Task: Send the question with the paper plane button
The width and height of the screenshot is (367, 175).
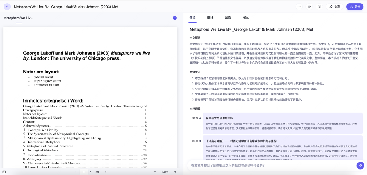Action: 360,165
